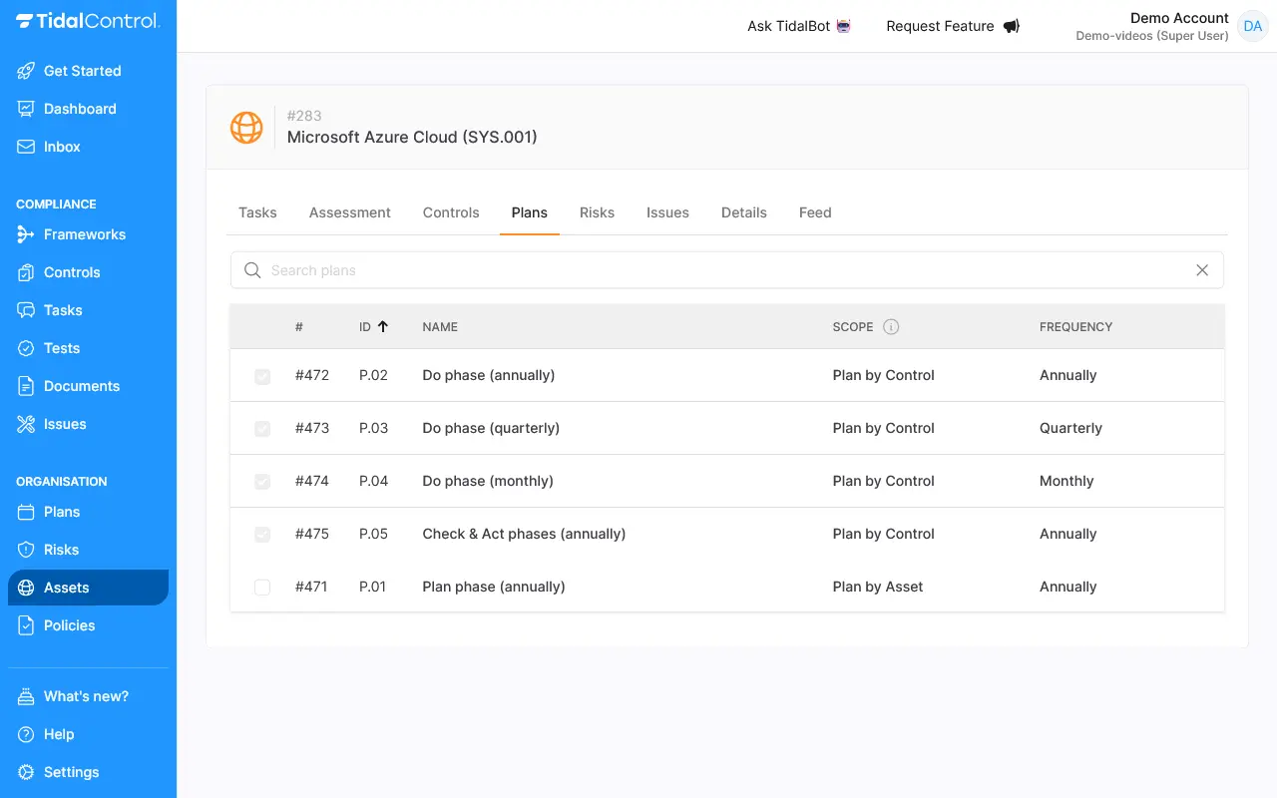Sort by the NAME column header
Image resolution: width=1277 pixels, height=798 pixels.
[x=440, y=327]
